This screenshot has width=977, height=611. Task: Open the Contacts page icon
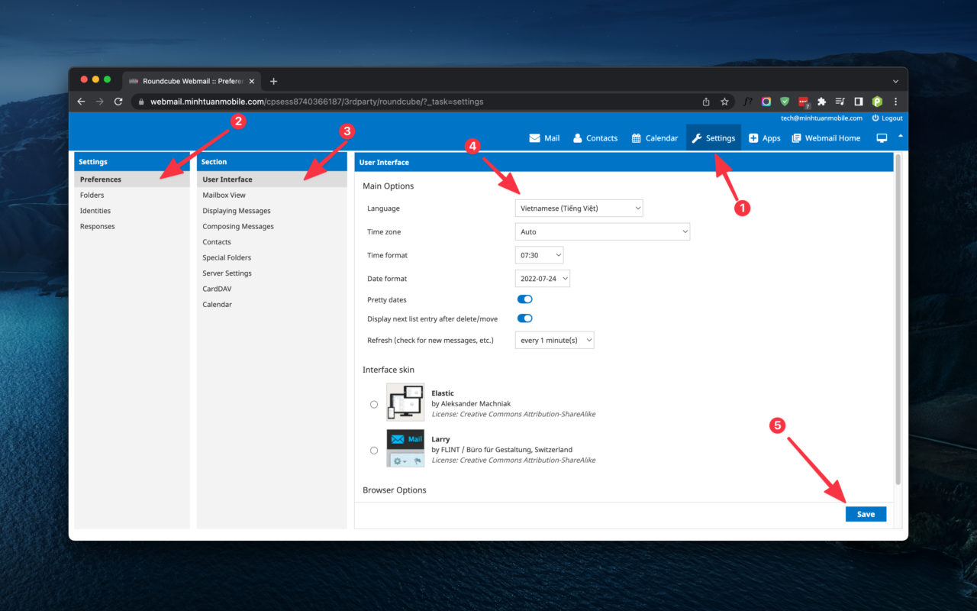tap(578, 138)
